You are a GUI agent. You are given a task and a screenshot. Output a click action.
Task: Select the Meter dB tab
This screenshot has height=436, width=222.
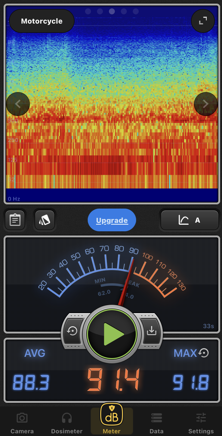click(112, 419)
